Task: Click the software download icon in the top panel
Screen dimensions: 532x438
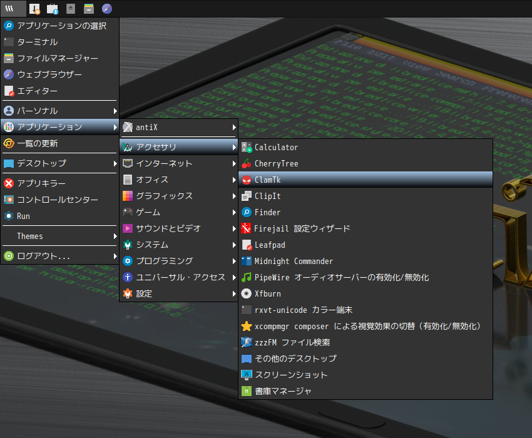Action: click(x=53, y=9)
